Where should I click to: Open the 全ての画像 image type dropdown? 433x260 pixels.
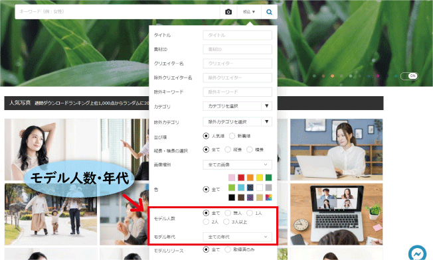pyautogui.click(x=237, y=164)
